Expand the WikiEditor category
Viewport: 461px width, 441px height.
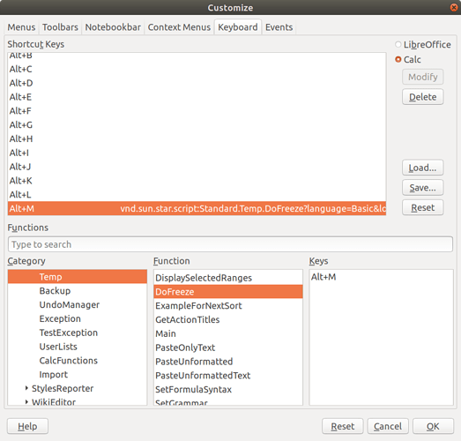(26, 401)
